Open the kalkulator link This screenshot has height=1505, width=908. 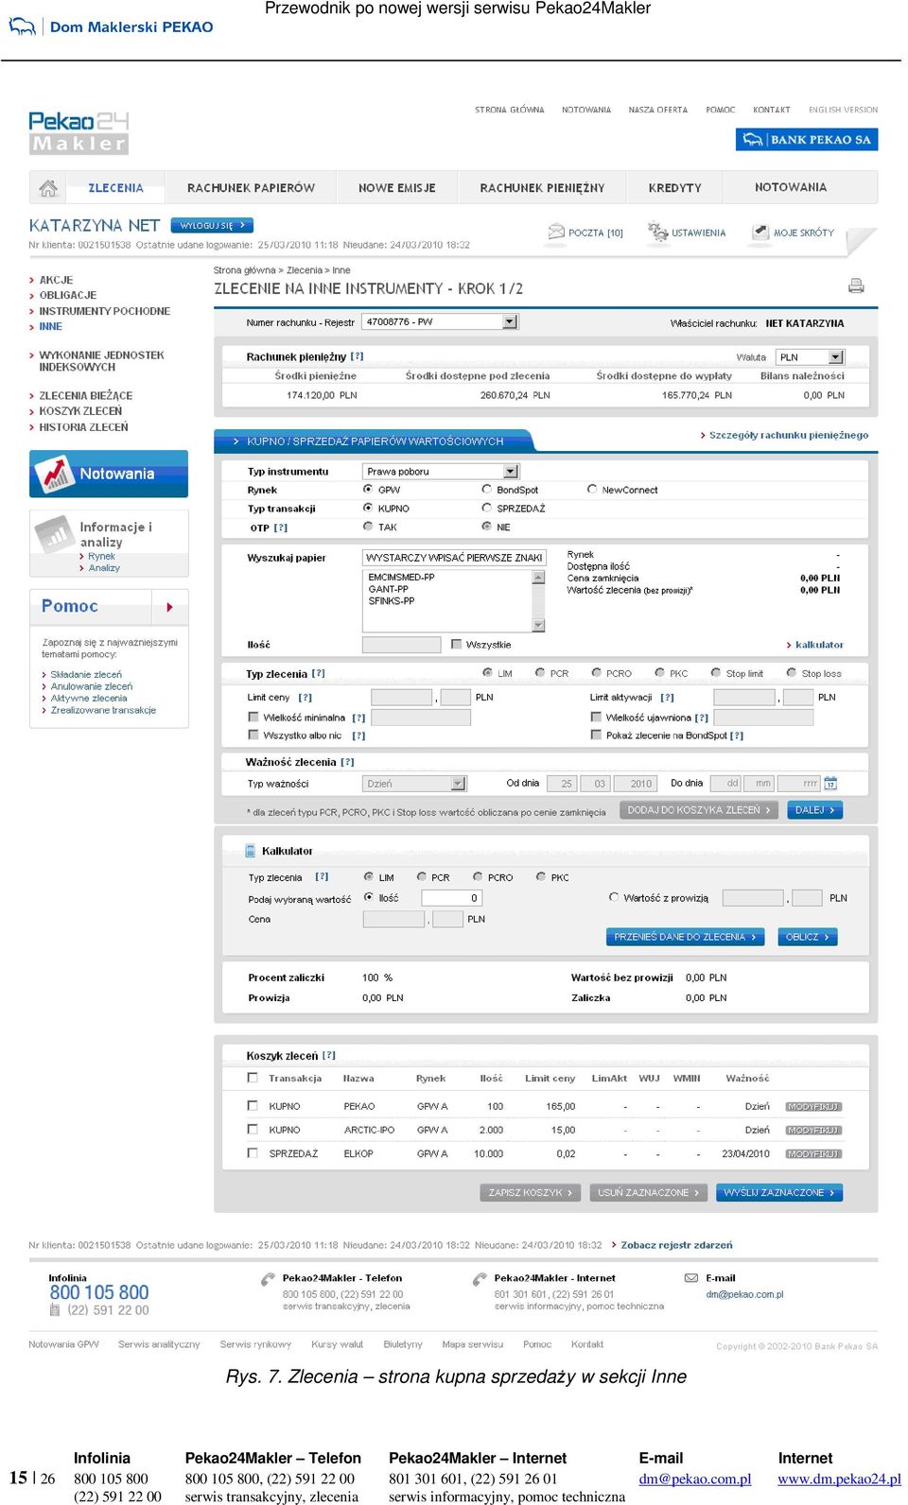click(x=819, y=645)
